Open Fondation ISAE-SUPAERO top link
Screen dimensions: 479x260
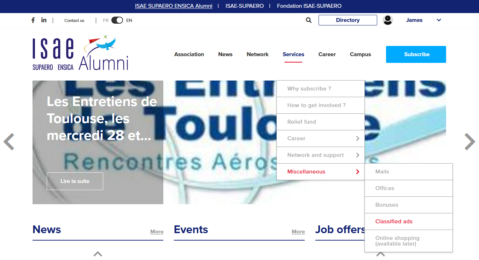pyautogui.click(x=309, y=6)
